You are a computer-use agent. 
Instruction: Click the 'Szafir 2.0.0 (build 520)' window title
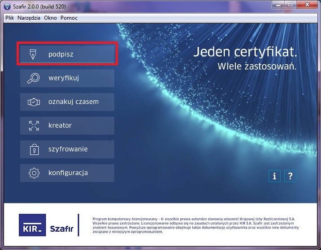[39, 7]
